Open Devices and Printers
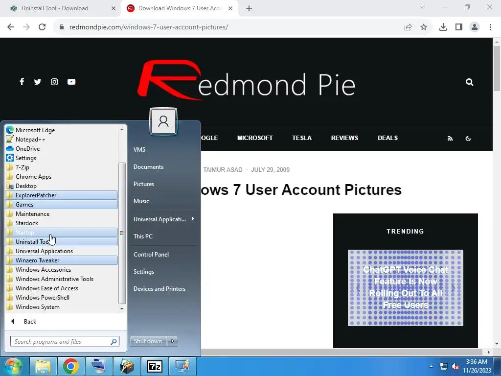Image resolution: width=501 pixels, height=376 pixels. tap(159, 289)
